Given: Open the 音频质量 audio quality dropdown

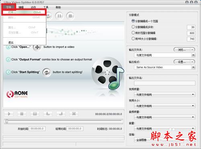Looking at the screenshot, I should [x=164, y=117].
